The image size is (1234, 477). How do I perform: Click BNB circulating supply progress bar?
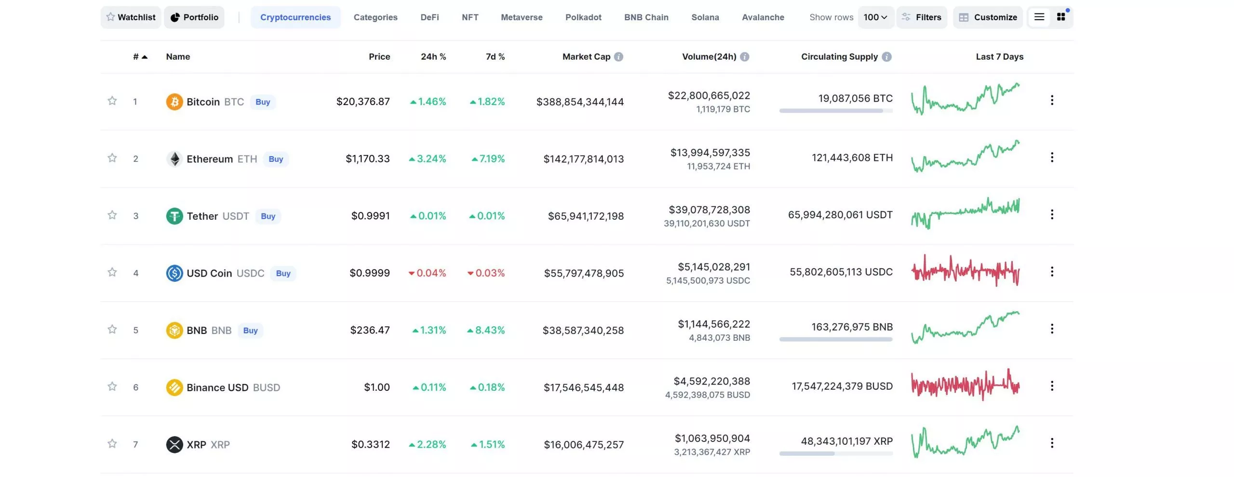click(836, 339)
